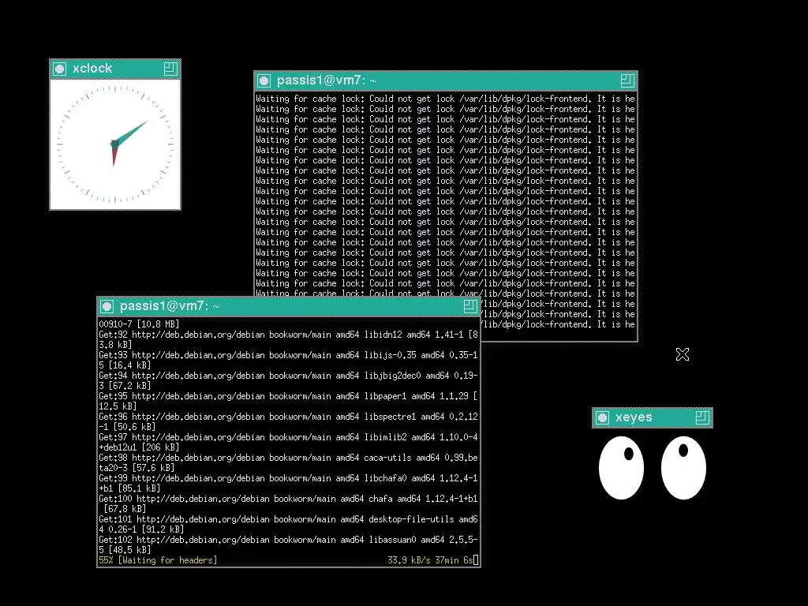
Task: Click the Get:96 libspectre1 line
Action: [289, 417]
